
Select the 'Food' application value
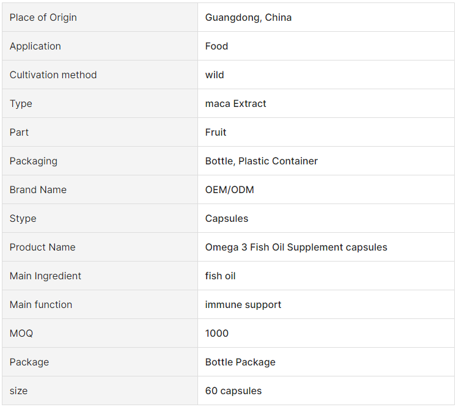click(216, 46)
